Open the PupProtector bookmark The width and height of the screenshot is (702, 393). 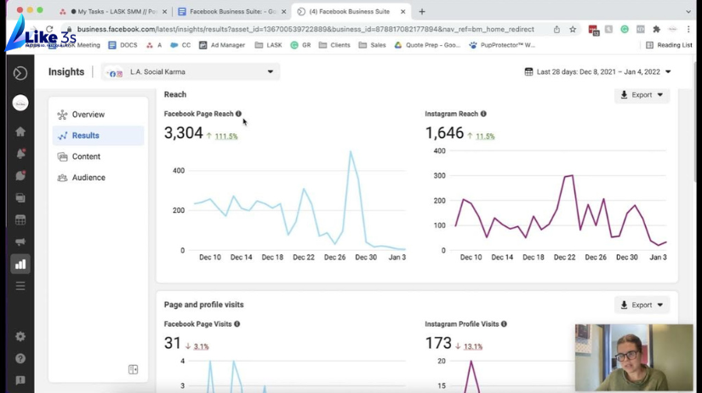[502, 45]
